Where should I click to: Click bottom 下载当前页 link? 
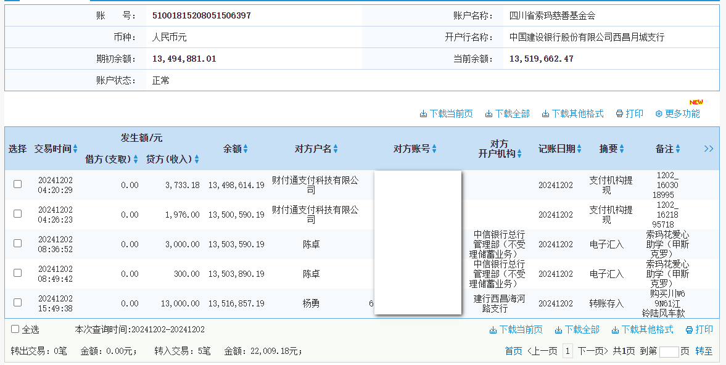point(516,329)
